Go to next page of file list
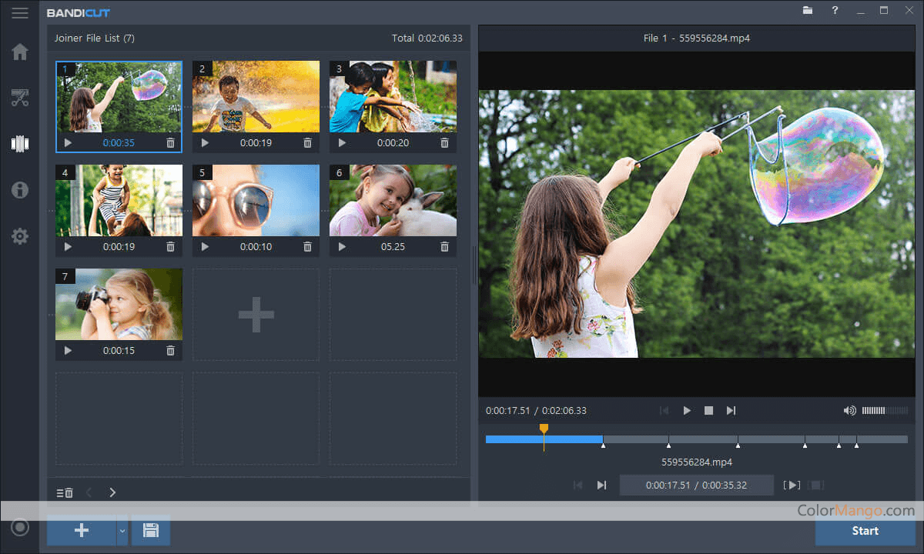This screenshot has width=924, height=554. click(x=112, y=492)
